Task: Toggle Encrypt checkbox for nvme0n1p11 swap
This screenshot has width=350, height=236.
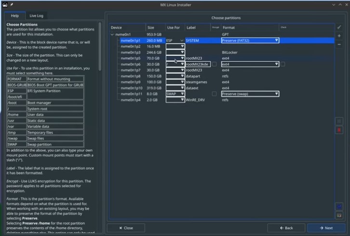Action: pos(214,94)
